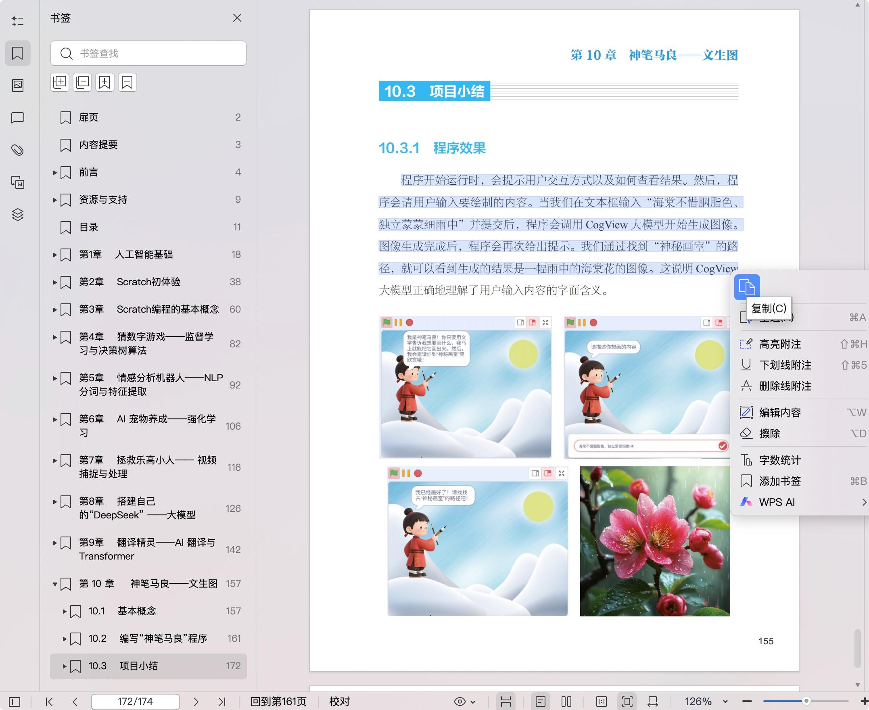
Task: Expand 第6章 AI 宠物养成 bookmark
Action: tap(55, 419)
